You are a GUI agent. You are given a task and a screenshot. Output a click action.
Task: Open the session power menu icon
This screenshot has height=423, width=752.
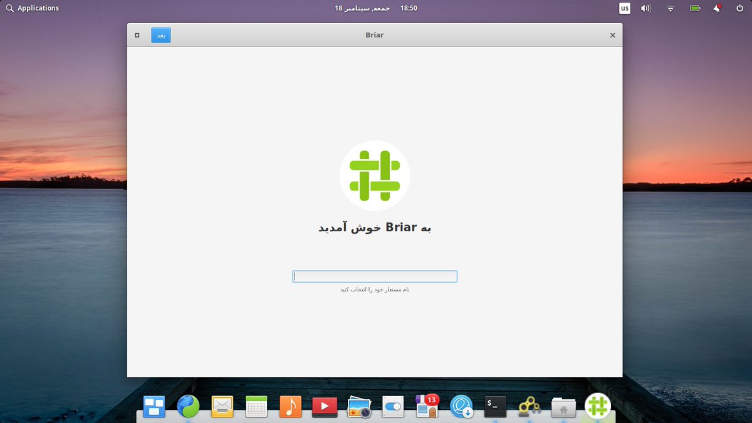(739, 8)
